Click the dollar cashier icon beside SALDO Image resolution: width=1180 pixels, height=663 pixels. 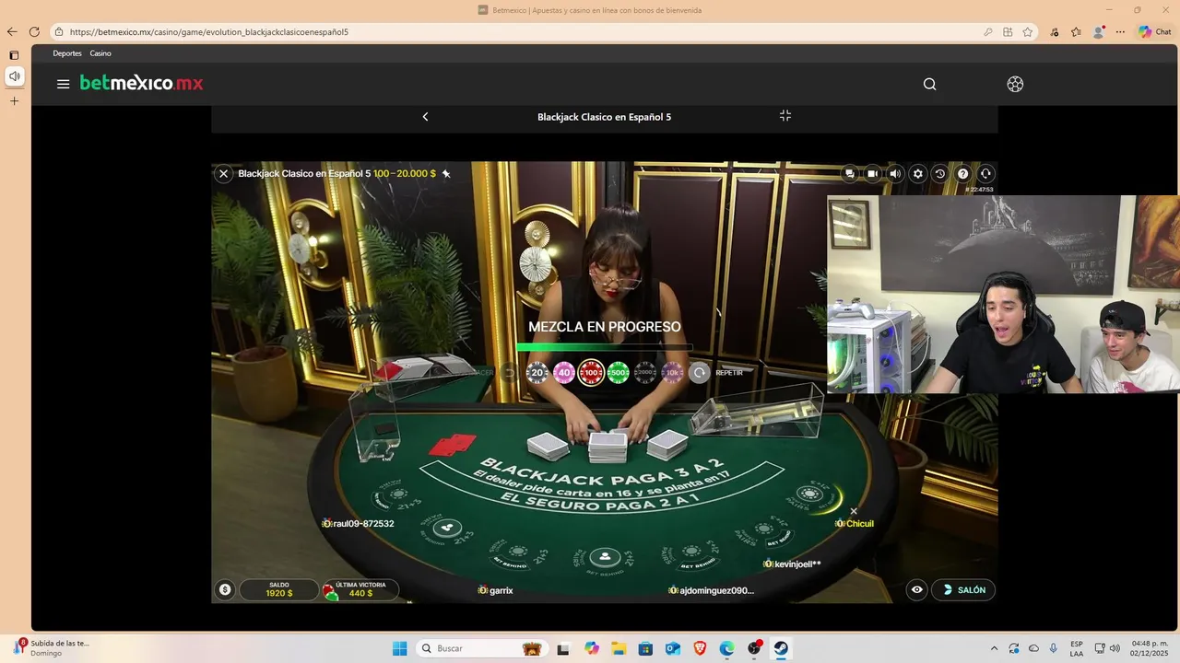click(x=225, y=590)
